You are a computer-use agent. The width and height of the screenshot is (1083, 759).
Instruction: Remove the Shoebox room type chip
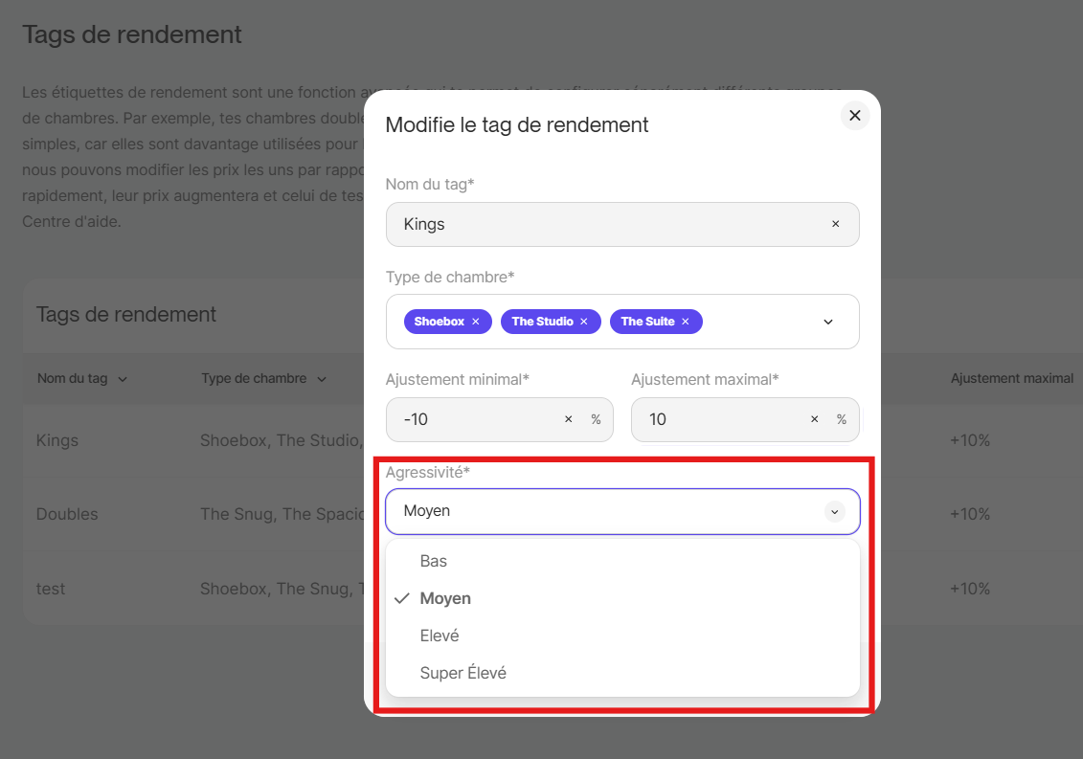[x=476, y=322]
